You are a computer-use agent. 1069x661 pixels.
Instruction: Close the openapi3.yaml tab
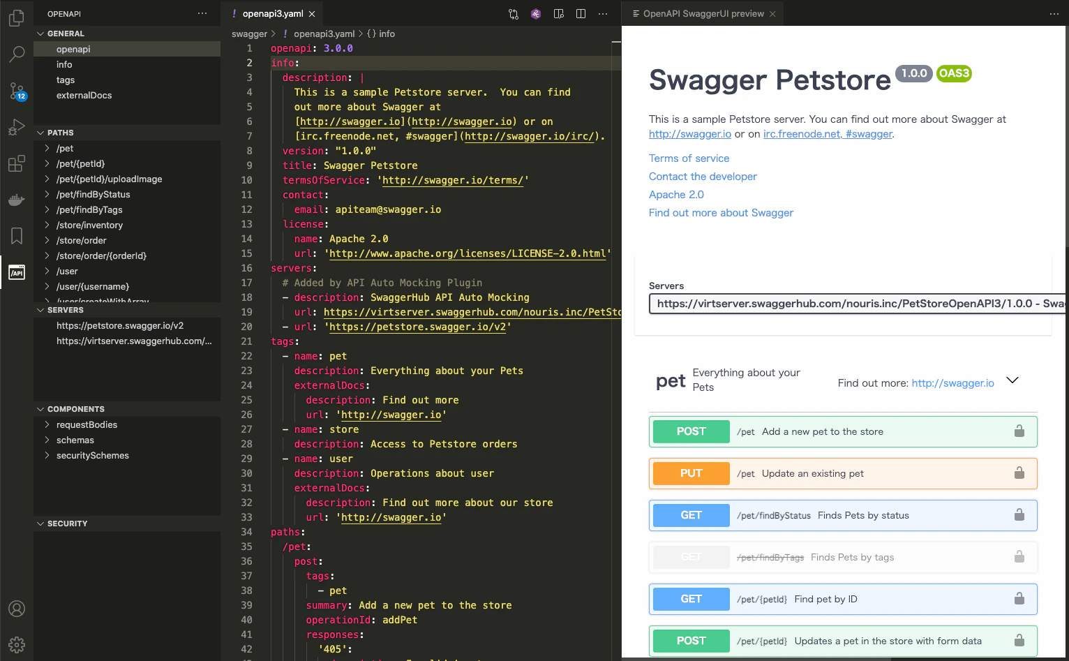(x=312, y=14)
